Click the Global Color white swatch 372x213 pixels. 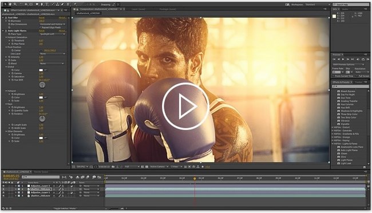point(41,70)
